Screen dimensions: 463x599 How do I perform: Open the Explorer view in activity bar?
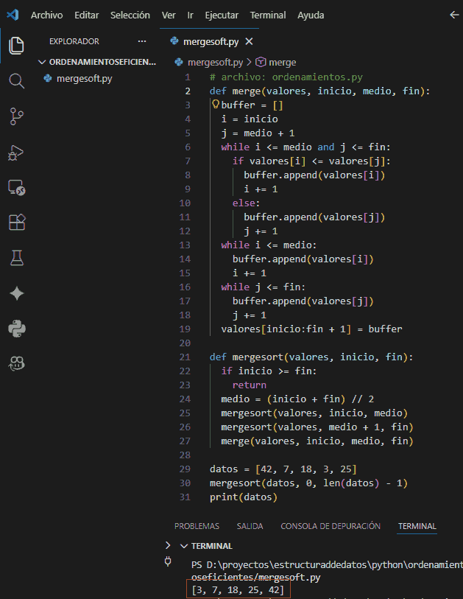coord(16,46)
